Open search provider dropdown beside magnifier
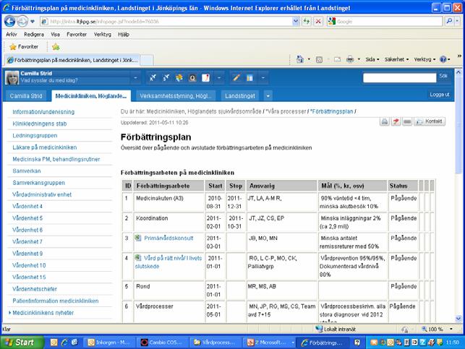 tap(458, 21)
